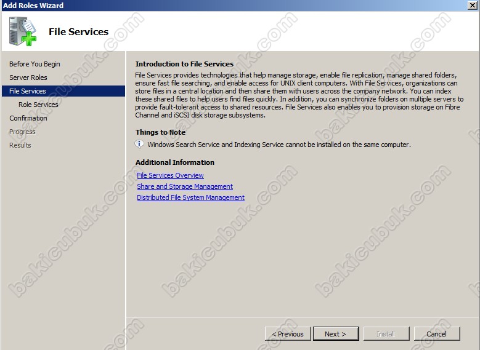Select the Progress step
Image resolution: width=480 pixels, height=350 pixels.
[x=22, y=132]
